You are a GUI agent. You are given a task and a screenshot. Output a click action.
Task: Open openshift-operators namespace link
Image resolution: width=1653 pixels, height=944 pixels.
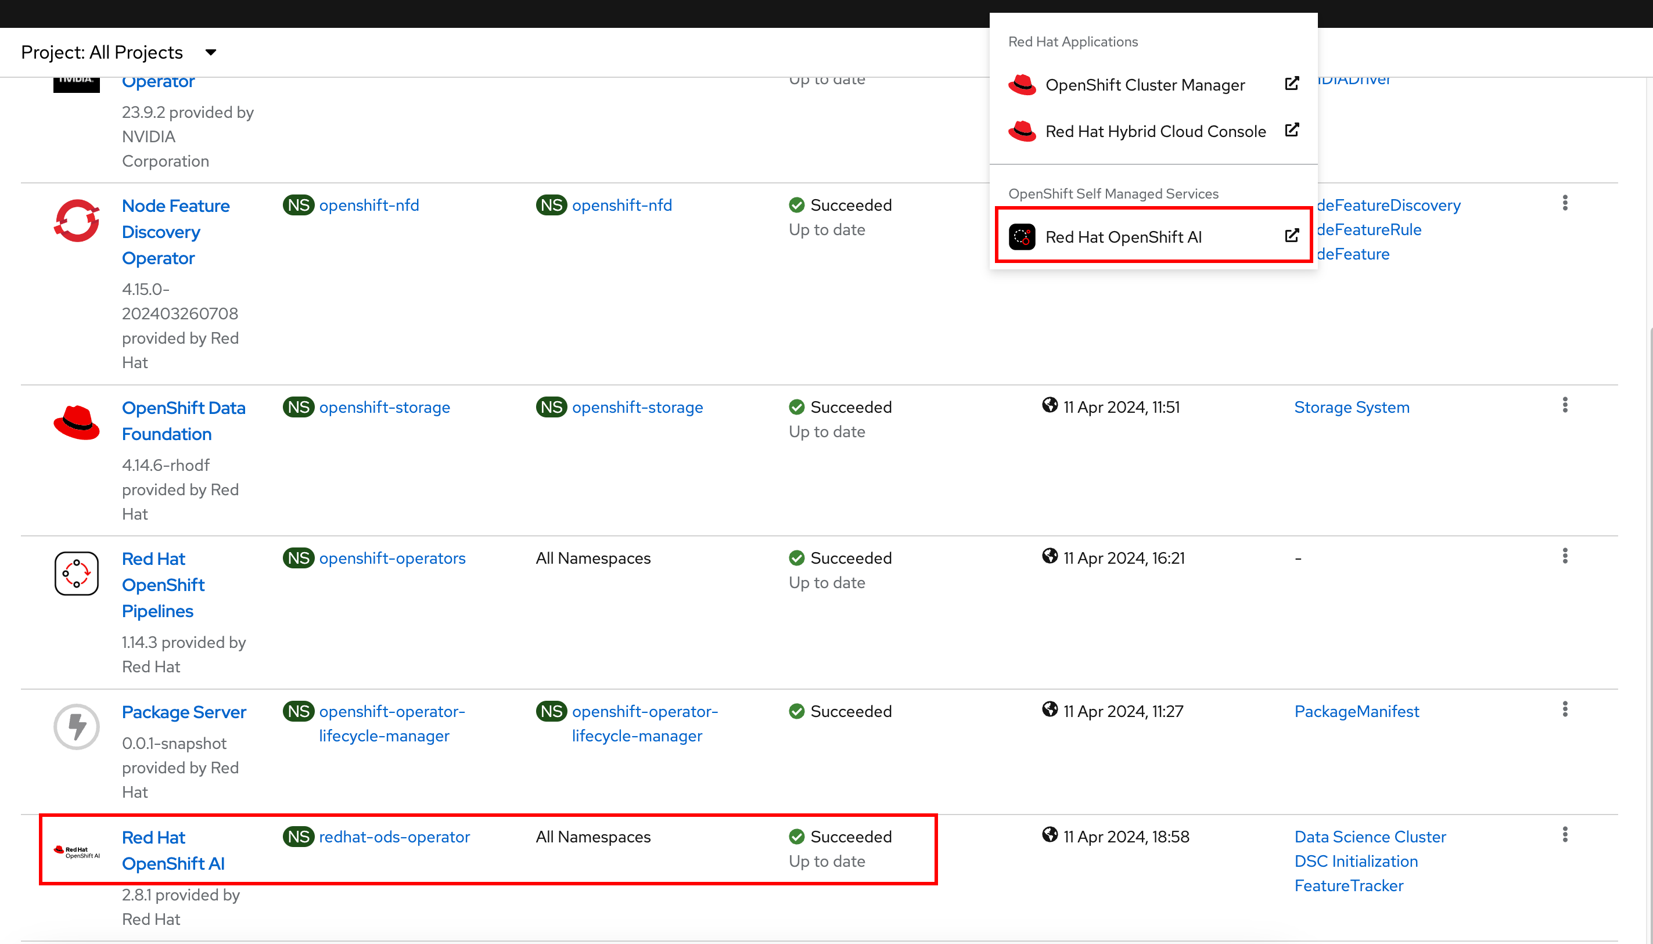[391, 559]
